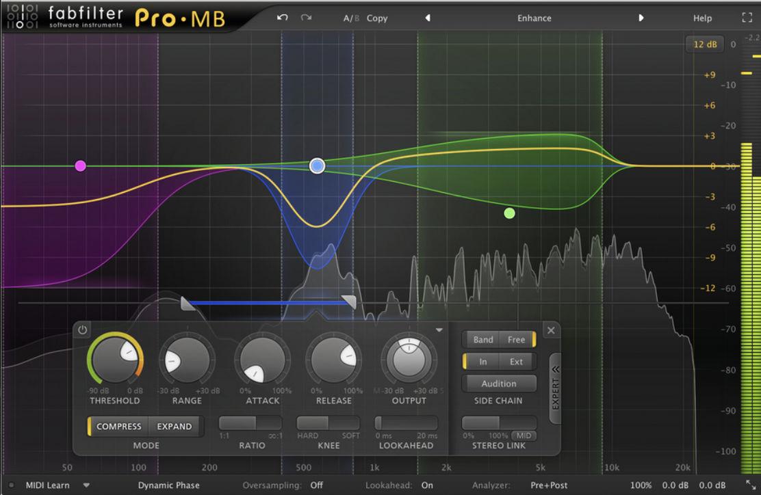Toggle the band power bypass icon
The height and width of the screenshot is (495, 761).
point(83,330)
